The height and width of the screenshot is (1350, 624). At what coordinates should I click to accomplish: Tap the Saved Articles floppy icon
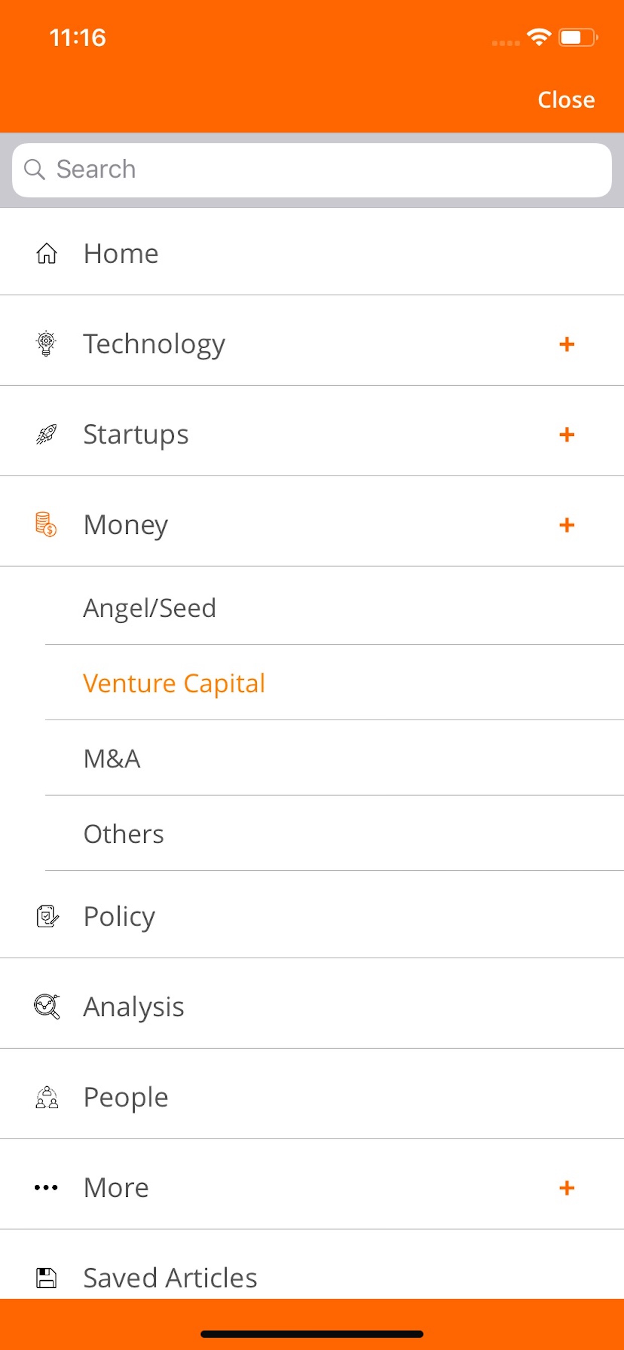tap(46, 1277)
